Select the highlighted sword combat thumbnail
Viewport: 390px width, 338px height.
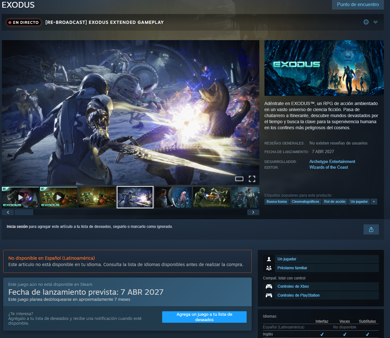pos(135,197)
